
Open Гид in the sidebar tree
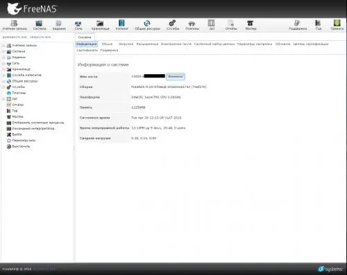12,111
